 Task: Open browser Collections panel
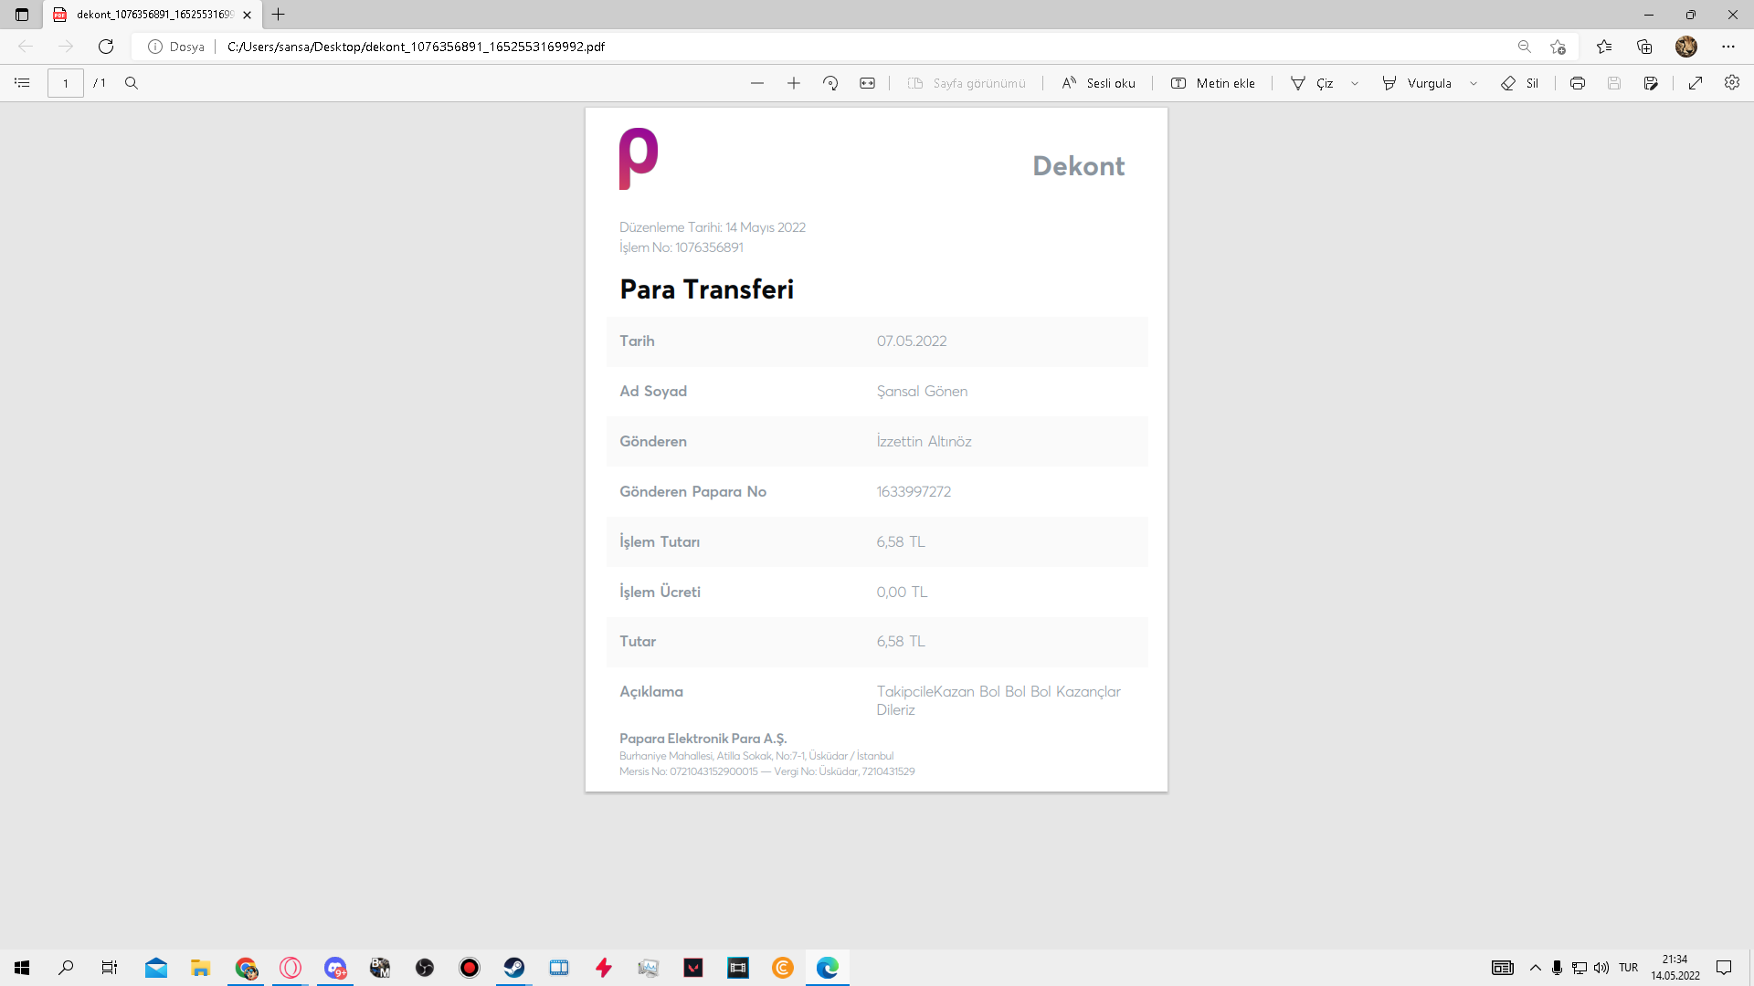[1644, 47]
